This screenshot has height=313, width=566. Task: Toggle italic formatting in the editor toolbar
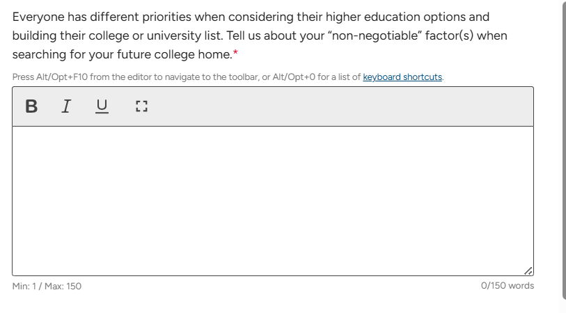[x=66, y=106]
